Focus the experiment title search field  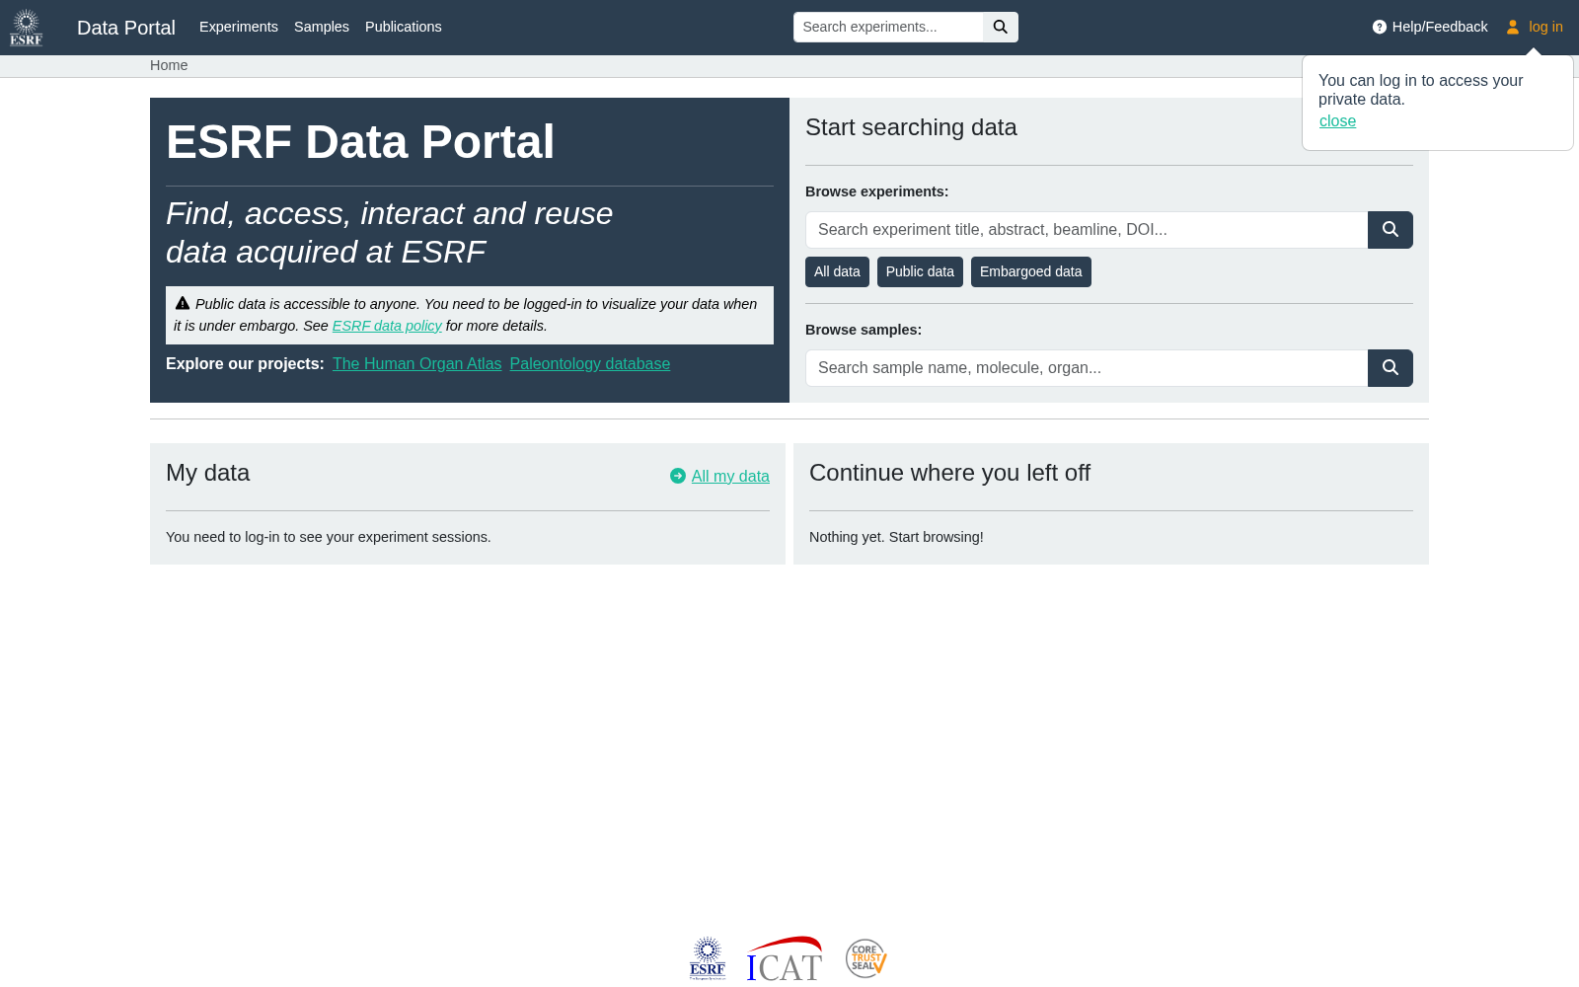[1087, 230]
